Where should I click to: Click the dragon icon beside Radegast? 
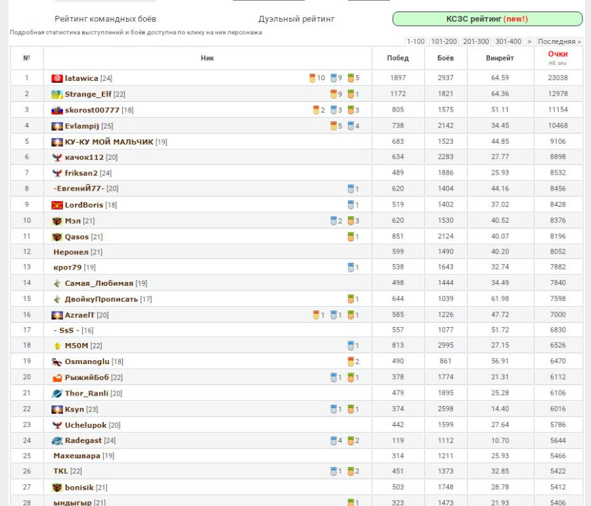coord(57,440)
